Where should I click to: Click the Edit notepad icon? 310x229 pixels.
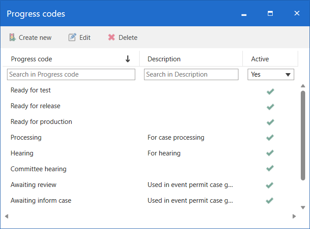(x=72, y=37)
